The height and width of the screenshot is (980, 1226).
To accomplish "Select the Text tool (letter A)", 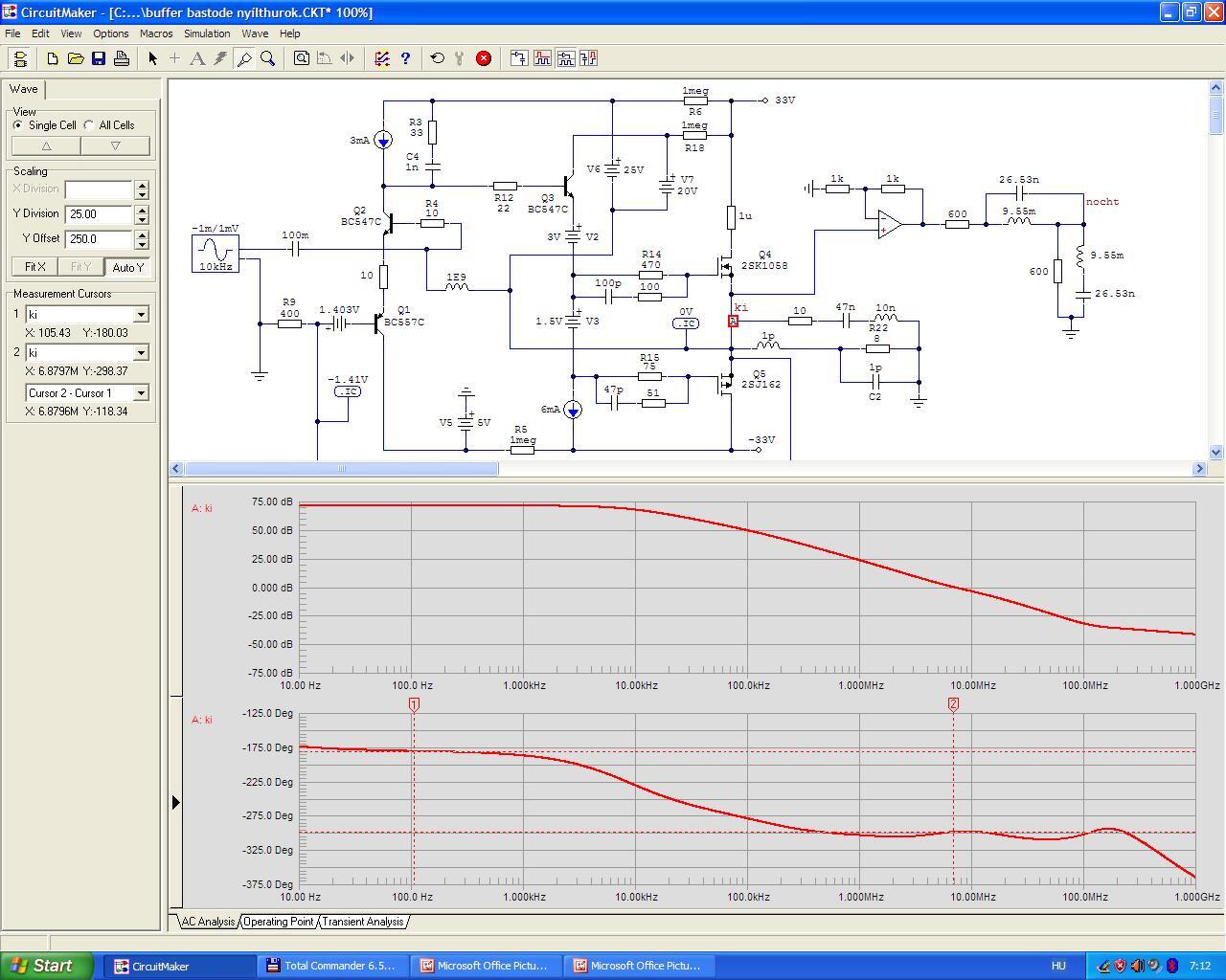I will pos(197,58).
